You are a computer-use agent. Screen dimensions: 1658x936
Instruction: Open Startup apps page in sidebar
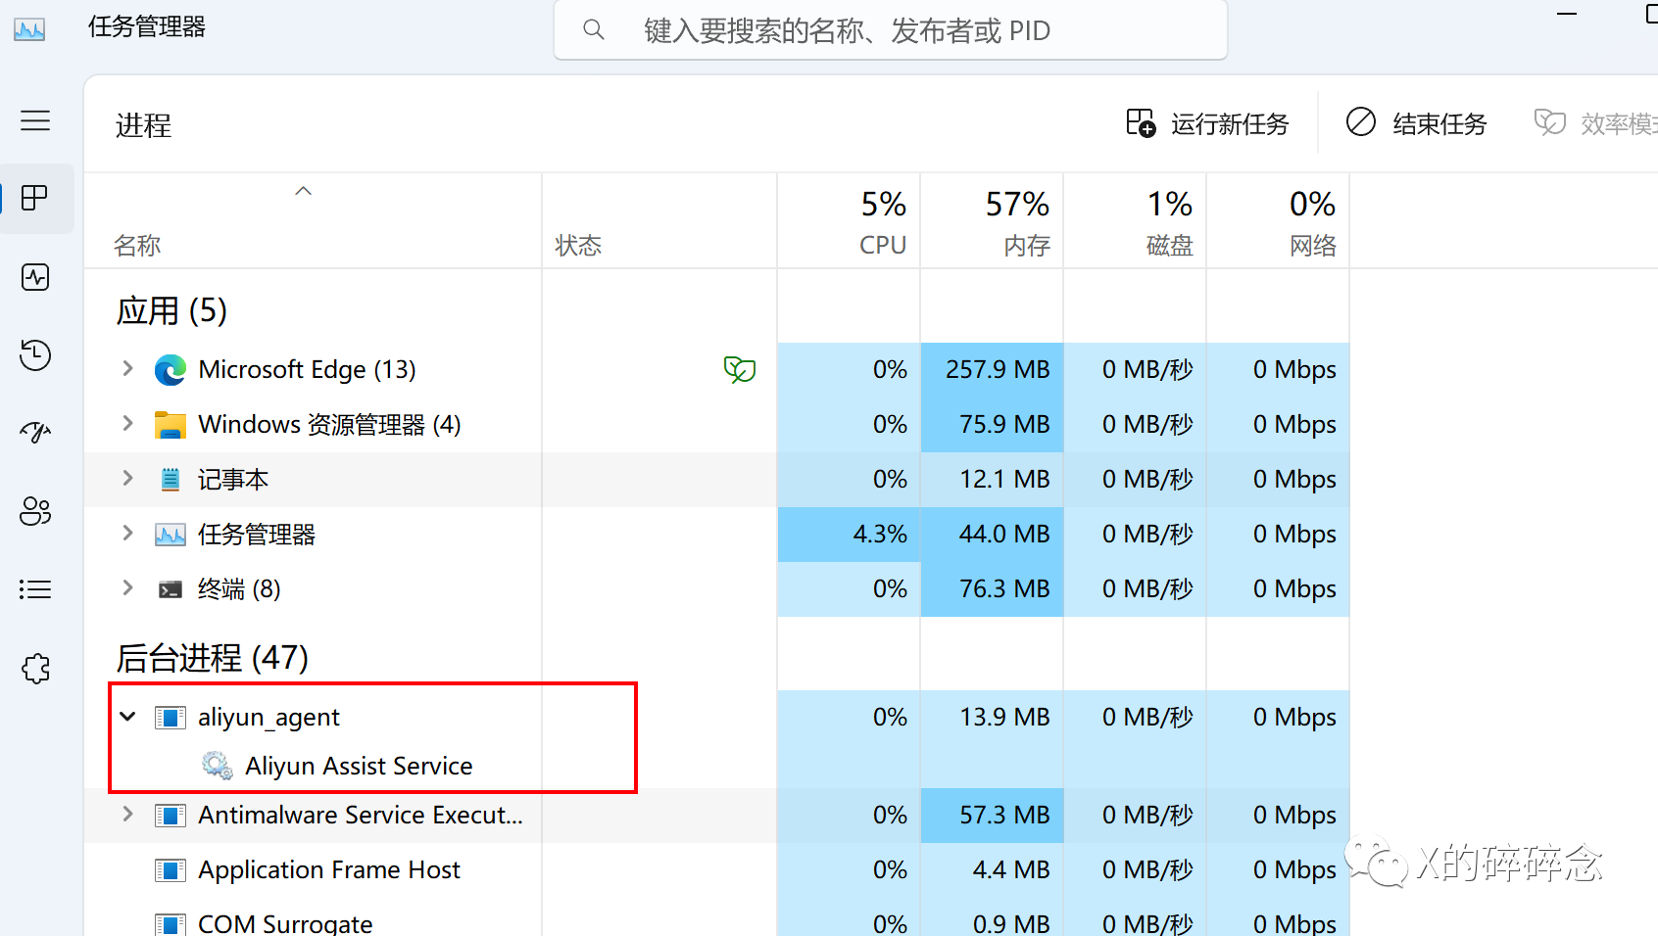click(35, 433)
